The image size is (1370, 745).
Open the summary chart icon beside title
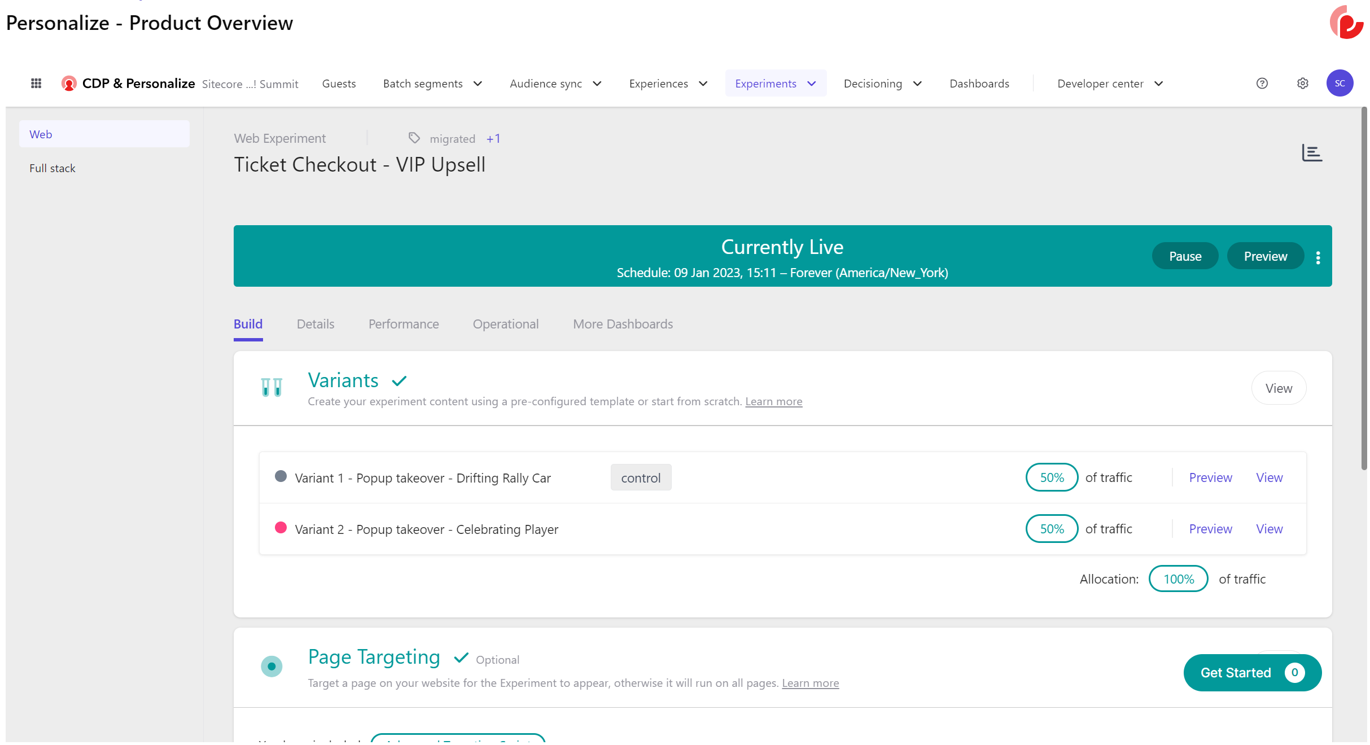[1311, 153]
